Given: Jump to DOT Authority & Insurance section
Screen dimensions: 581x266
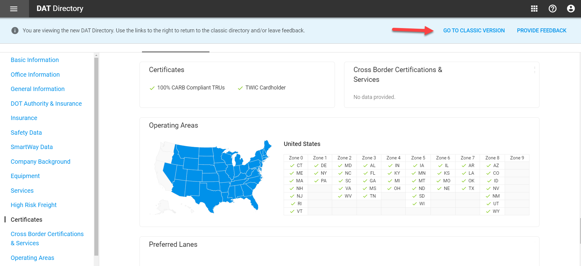Looking at the screenshot, I should click(46, 104).
